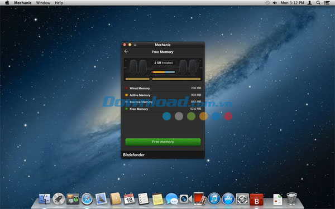The width and height of the screenshot is (335, 209).
Task: Select the Wired Memory row
Action: click(163, 88)
